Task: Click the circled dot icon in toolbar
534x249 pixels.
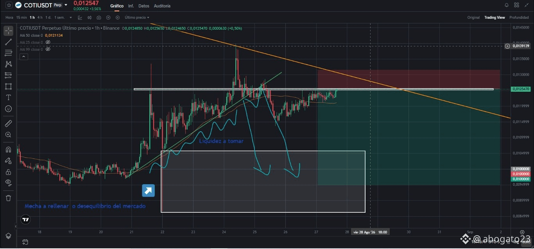Action: click(x=118, y=18)
